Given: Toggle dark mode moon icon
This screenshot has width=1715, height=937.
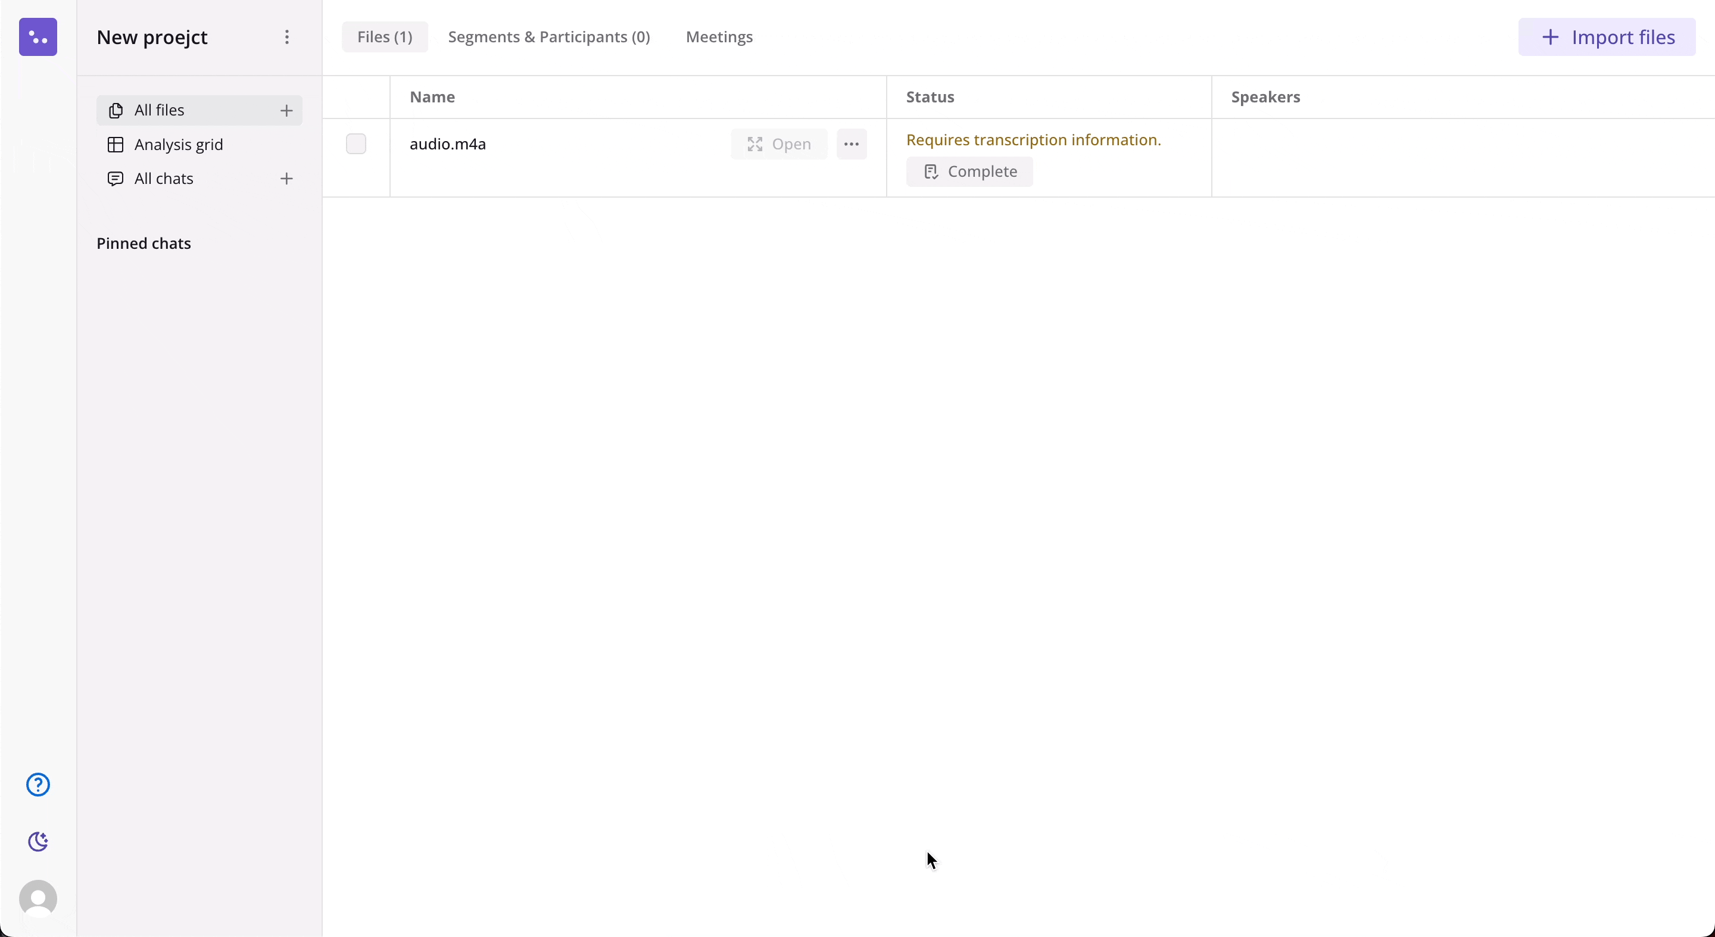Looking at the screenshot, I should click(x=38, y=842).
